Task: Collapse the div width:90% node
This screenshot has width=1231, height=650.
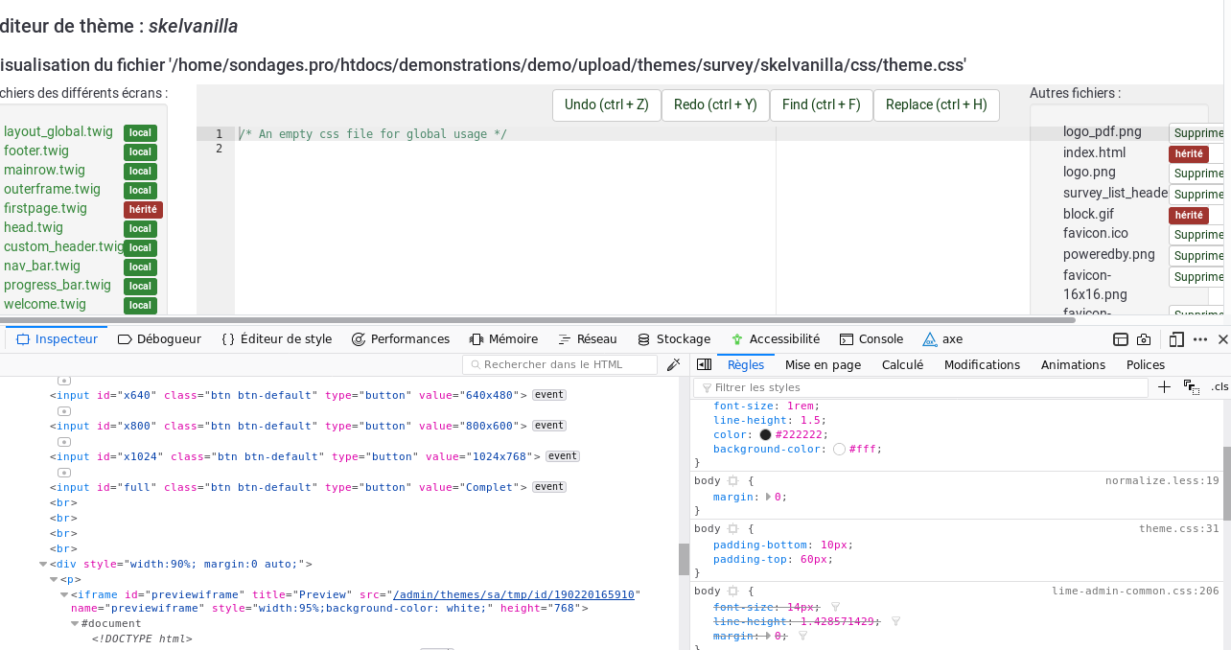Action: pos(43,565)
